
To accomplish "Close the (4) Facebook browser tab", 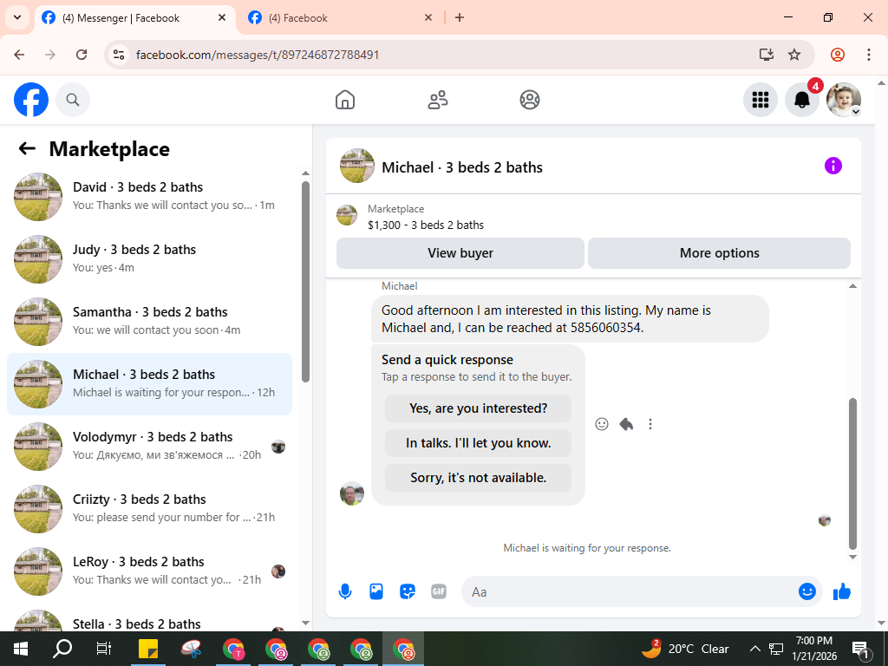I will 428,18.
